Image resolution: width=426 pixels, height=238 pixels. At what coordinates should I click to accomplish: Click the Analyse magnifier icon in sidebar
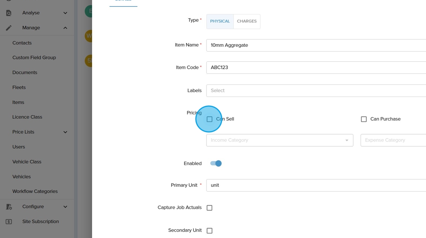click(9, 13)
